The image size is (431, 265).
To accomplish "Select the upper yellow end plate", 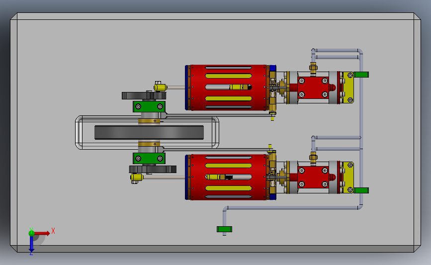I will tap(348, 88).
